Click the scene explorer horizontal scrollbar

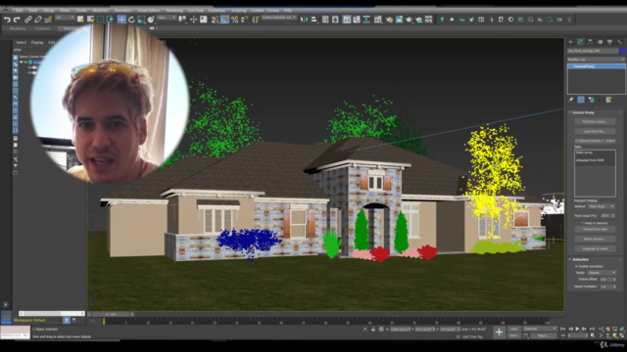coord(52,314)
